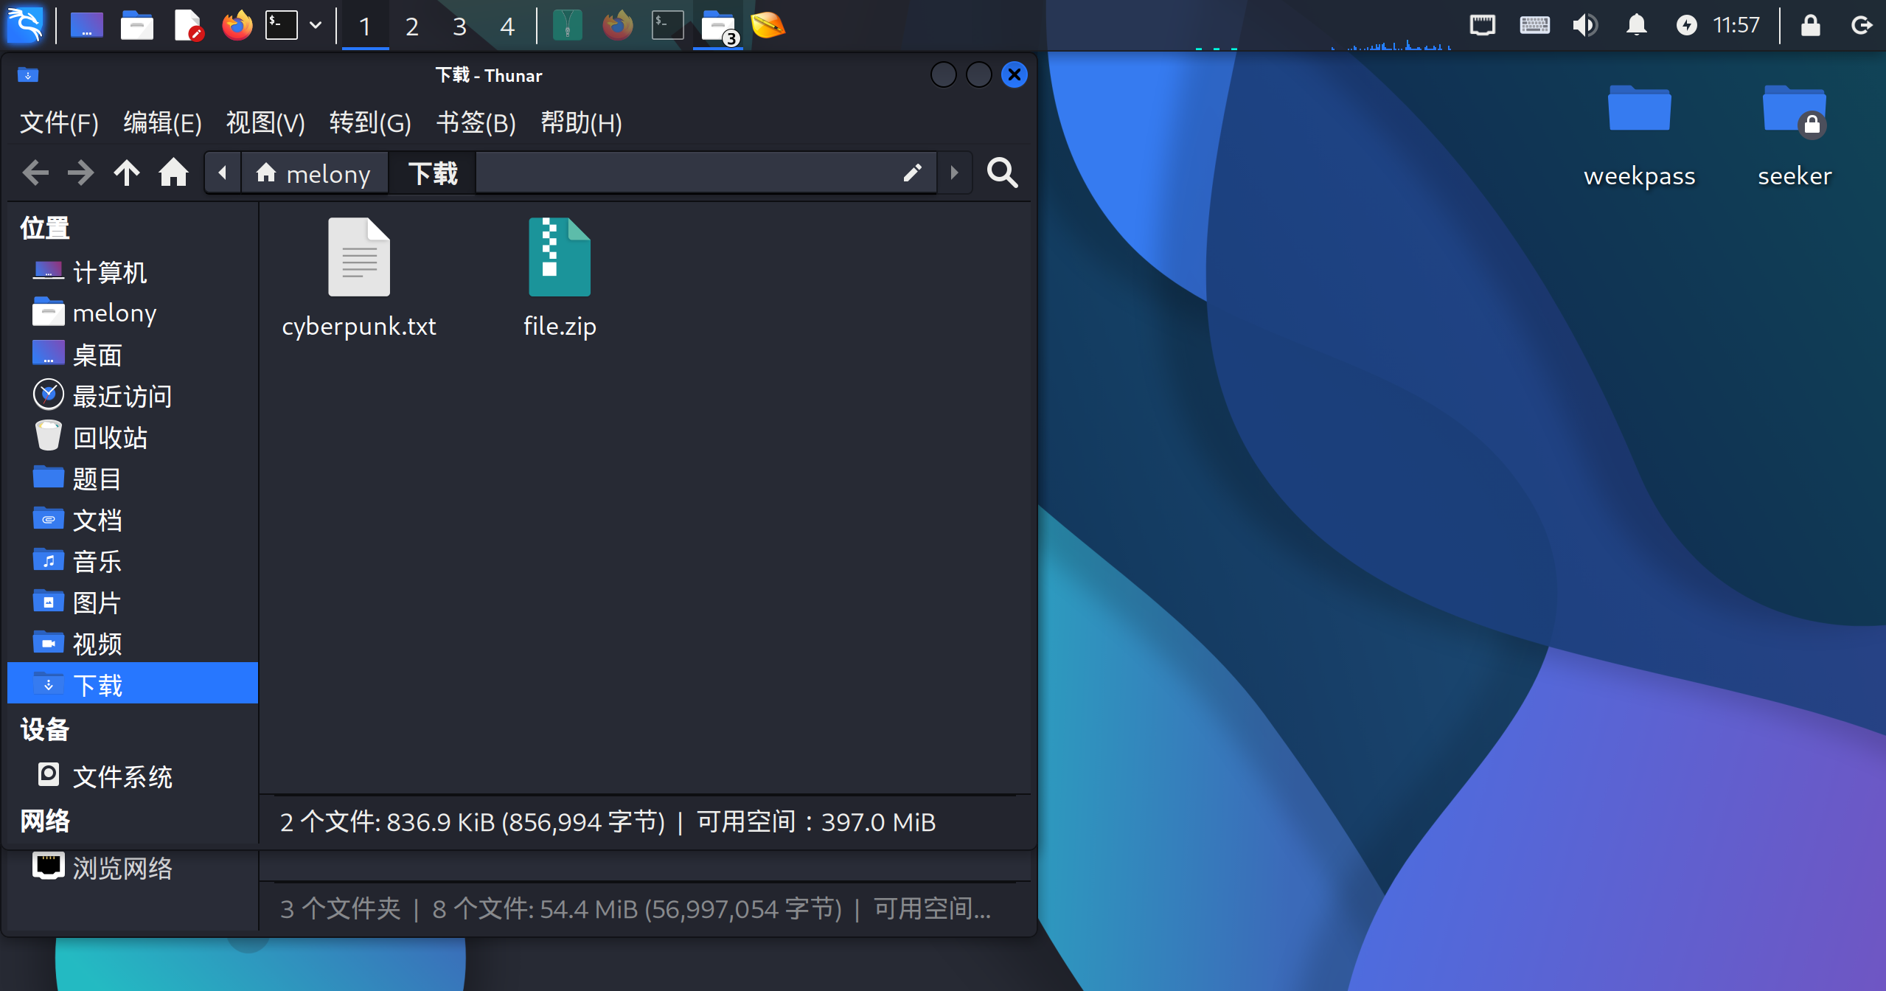Click the forward navigation arrow

coord(80,173)
